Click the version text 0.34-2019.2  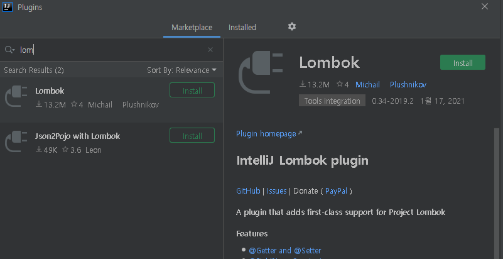coord(392,101)
